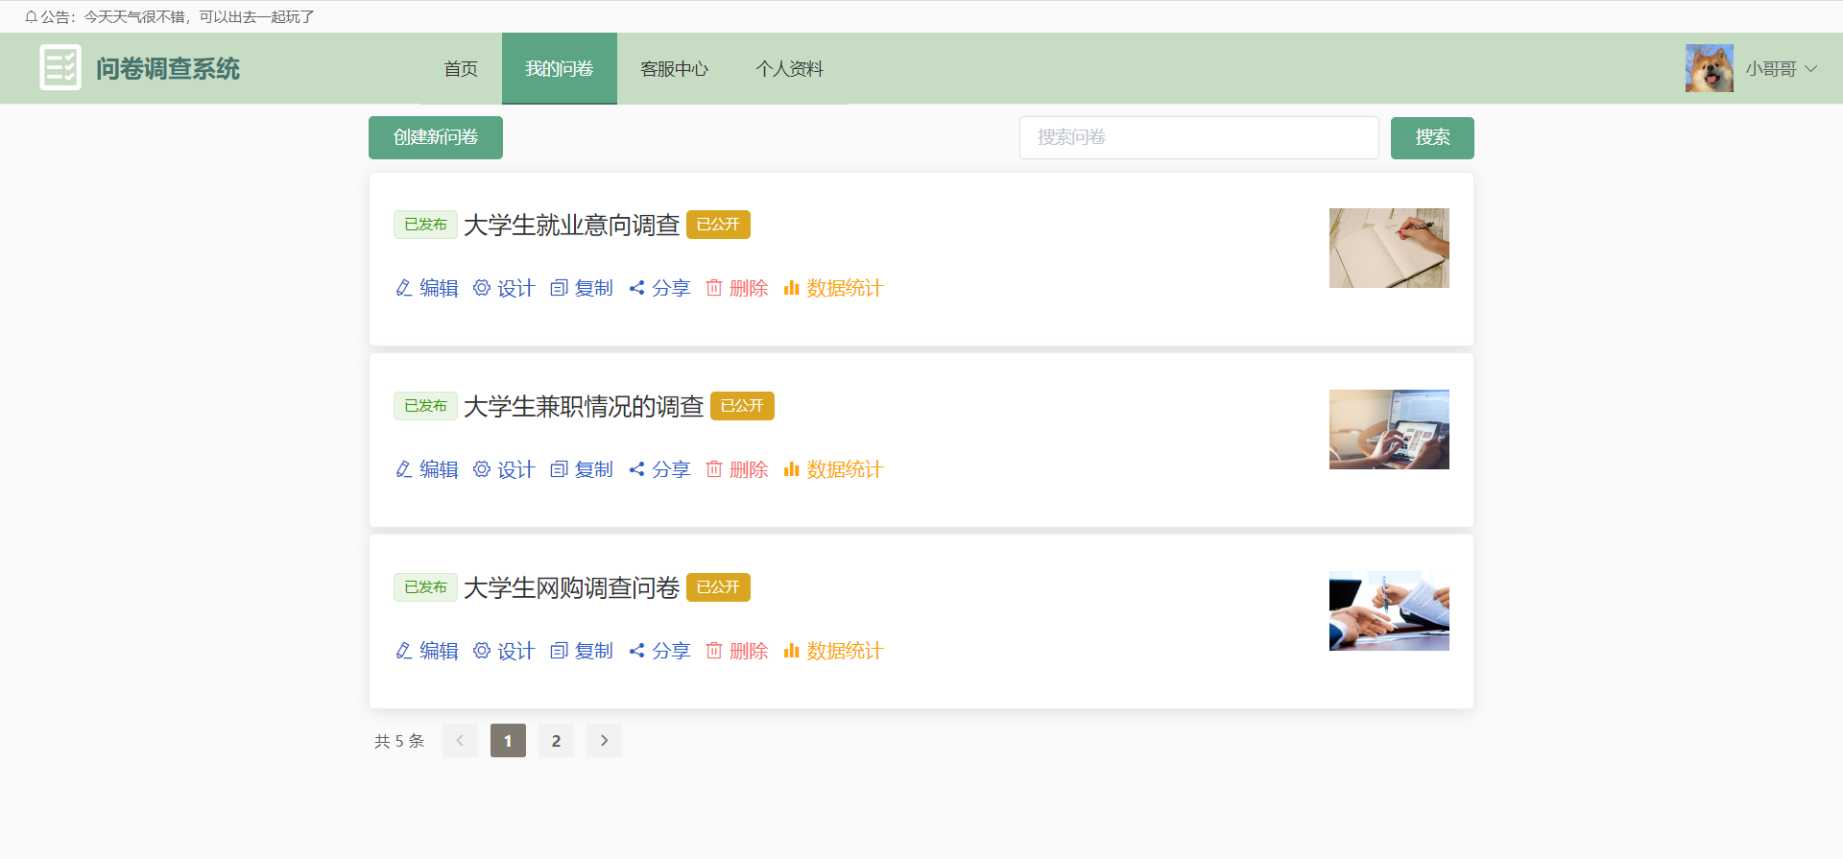Click the 问卷调查系统 title text

tap(168, 69)
